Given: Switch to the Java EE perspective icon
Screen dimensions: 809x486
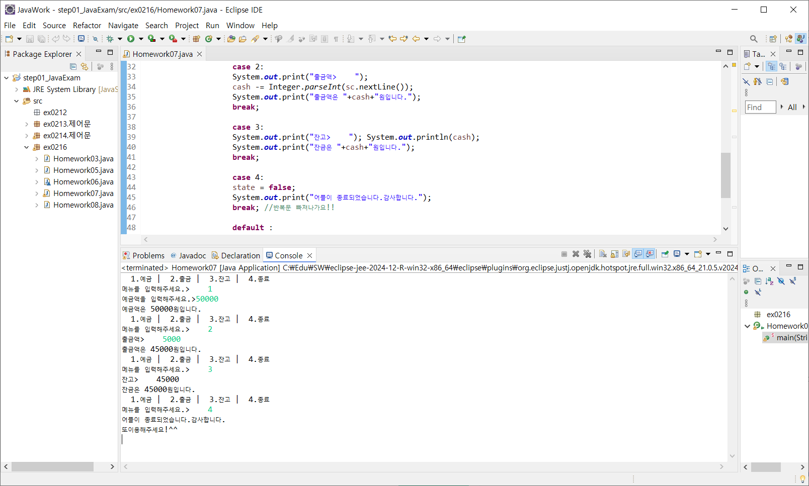Looking at the screenshot, I should click(789, 39).
